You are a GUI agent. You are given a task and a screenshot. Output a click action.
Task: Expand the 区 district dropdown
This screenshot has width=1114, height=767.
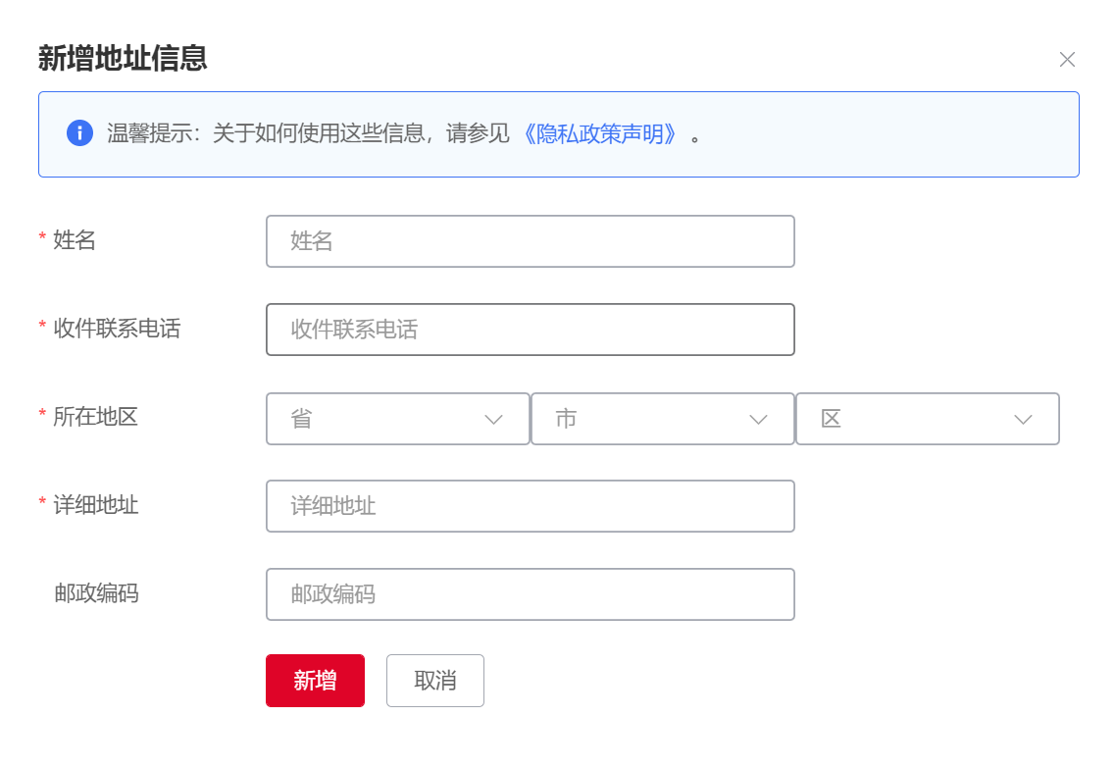pyautogui.click(x=927, y=419)
